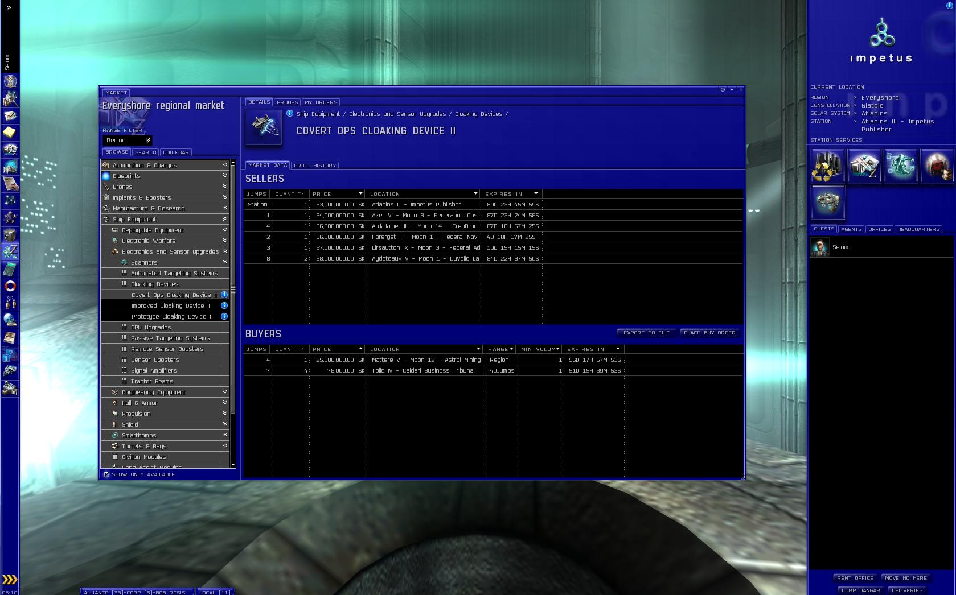The height and width of the screenshot is (595, 956).
Task: Open the Quickbar tab
Action: click(176, 152)
